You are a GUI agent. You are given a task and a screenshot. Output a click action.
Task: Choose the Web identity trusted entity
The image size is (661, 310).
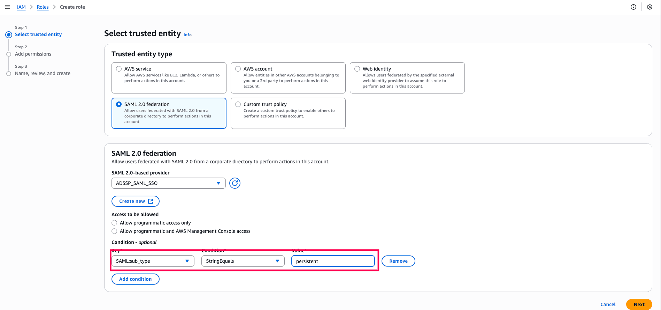point(357,69)
